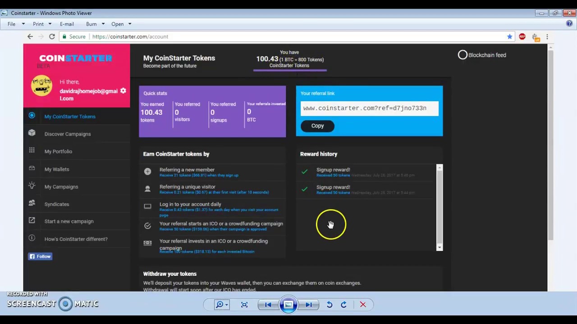Open the browser three-dot menu

(547, 36)
